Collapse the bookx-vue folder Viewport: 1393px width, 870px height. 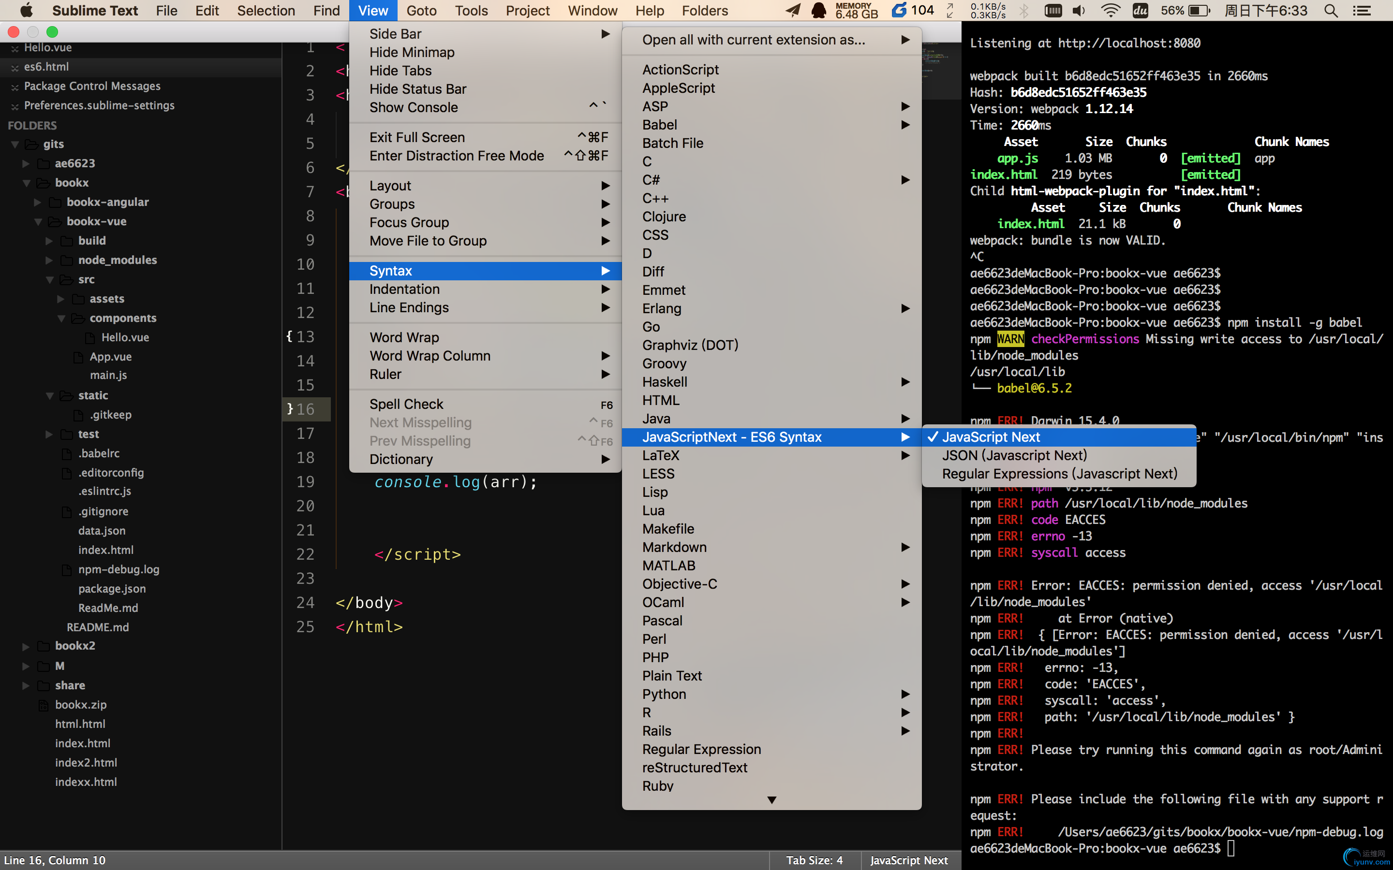click(38, 221)
